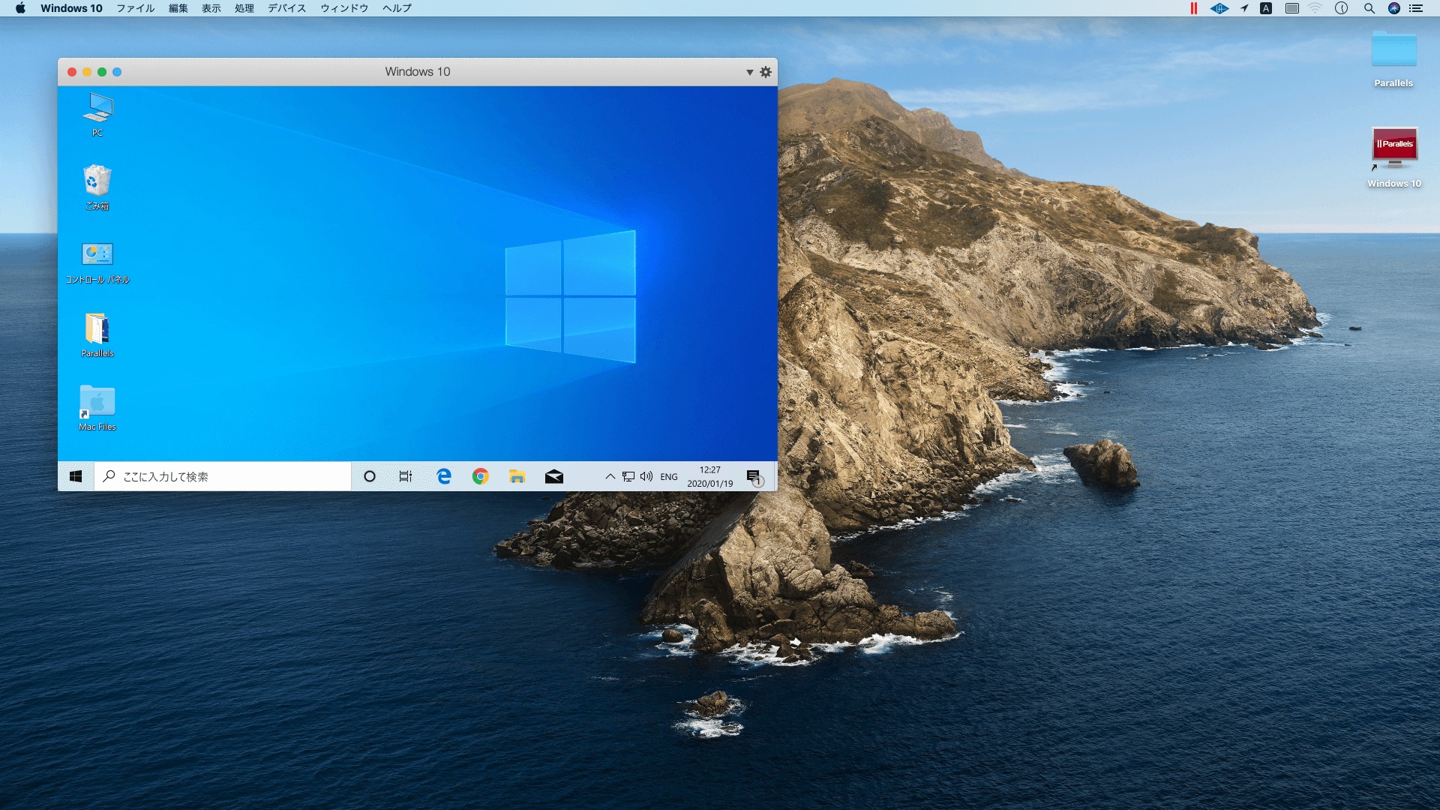
Task: Open Mail app from taskbar
Action: point(554,476)
